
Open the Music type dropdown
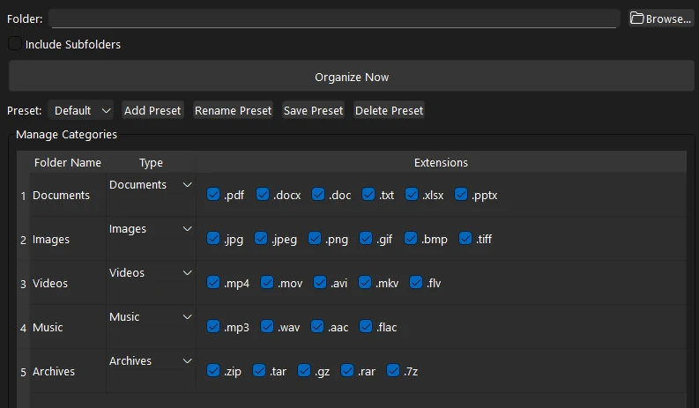(151, 317)
